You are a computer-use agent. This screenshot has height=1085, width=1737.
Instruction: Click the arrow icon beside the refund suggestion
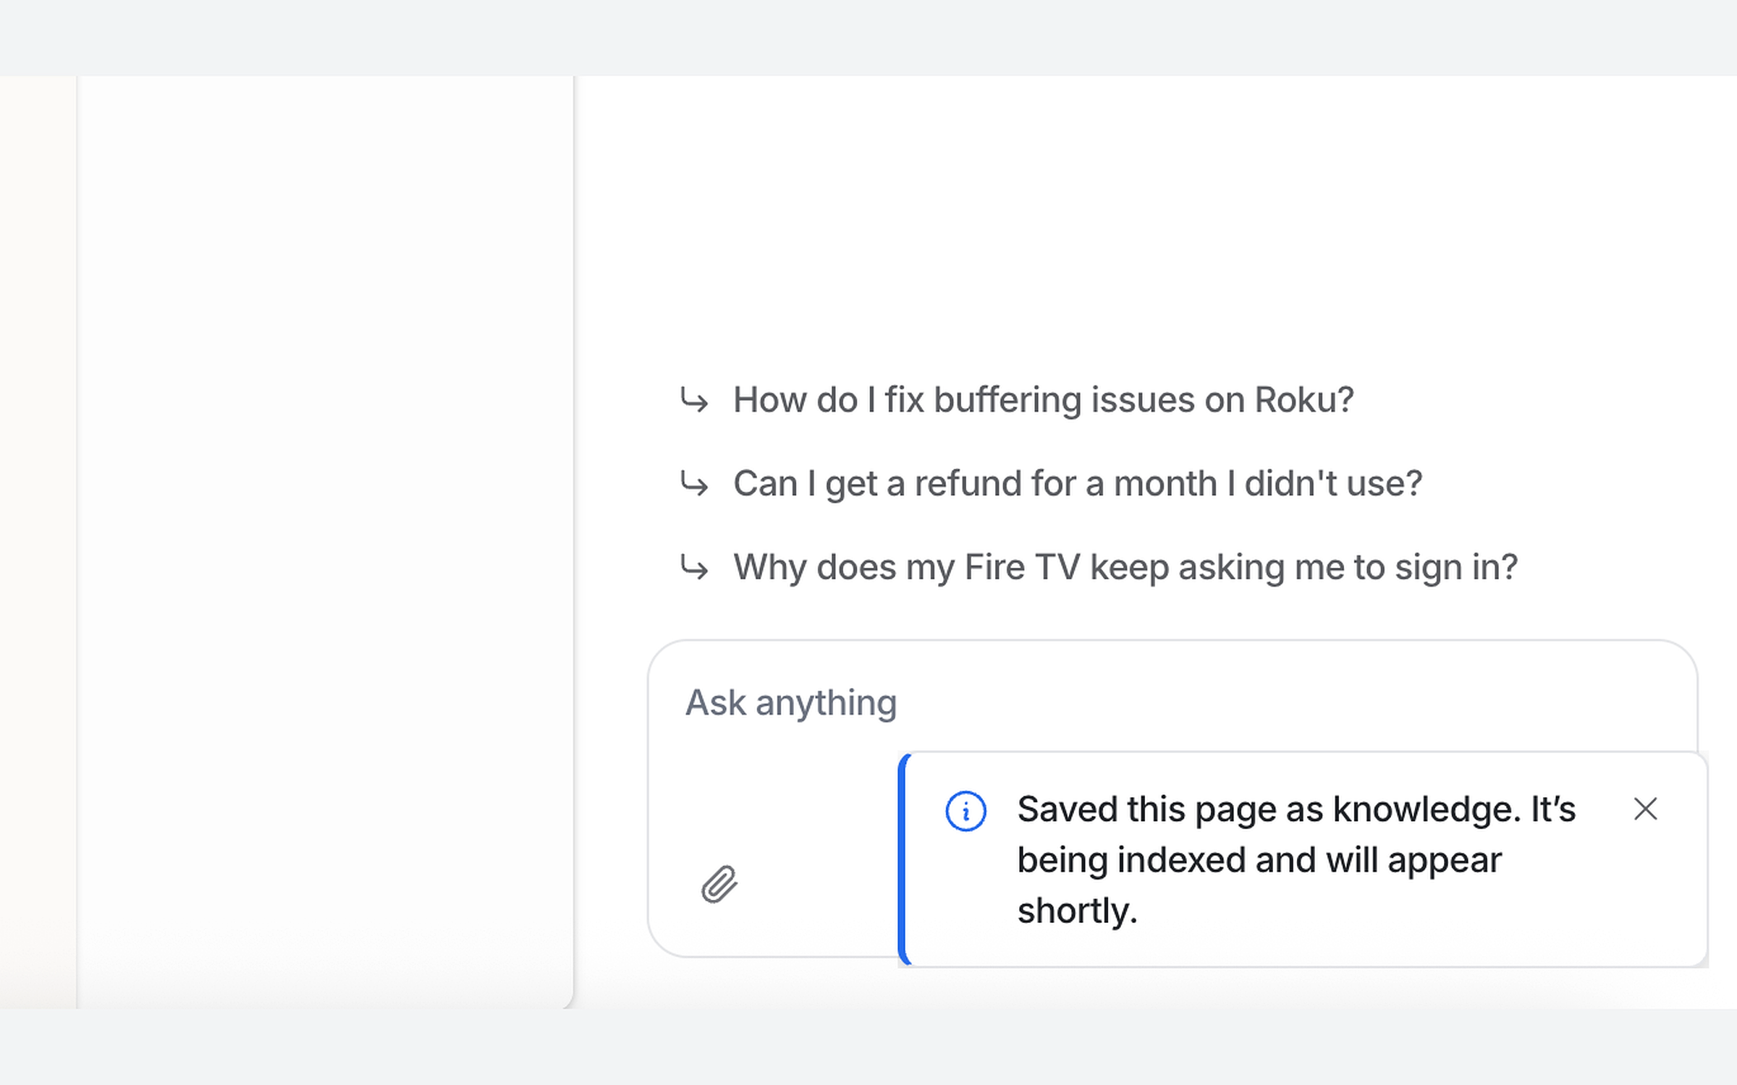click(694, 483)
